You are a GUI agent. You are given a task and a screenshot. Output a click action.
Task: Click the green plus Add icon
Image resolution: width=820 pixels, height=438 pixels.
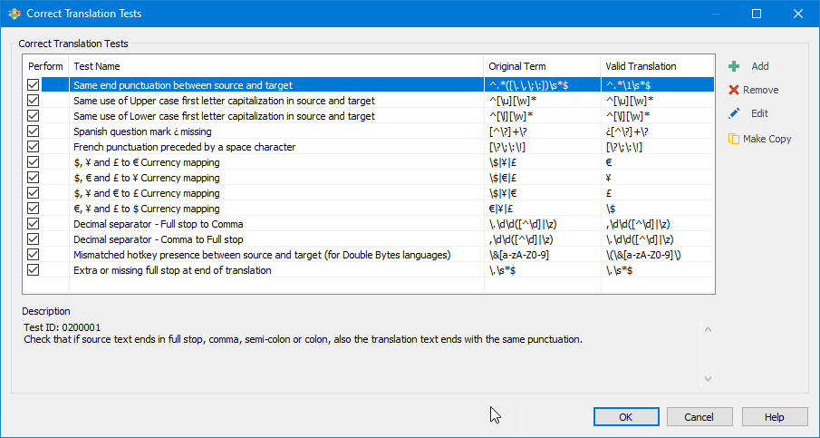(734, 66)
